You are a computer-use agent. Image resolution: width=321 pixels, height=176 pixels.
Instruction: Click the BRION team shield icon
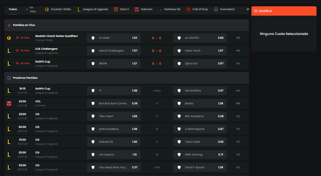[93, 64]
